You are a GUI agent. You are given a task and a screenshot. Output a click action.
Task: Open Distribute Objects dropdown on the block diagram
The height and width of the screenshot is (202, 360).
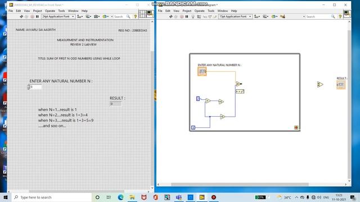[265, 16]
